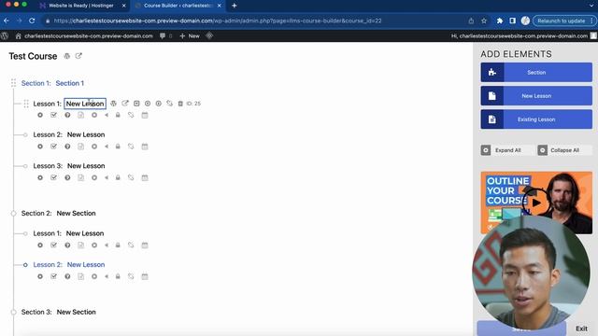Select Section 1 Lesson 2 title text
Image resolution: width=598 pixels, height=336 pixels.
[x=86, y=134]
